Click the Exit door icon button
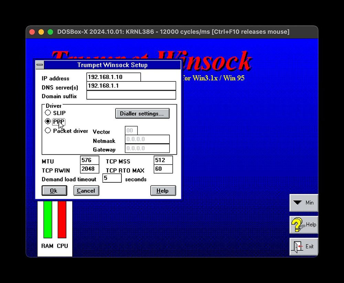Screen dimensions: 344x283 (x=304, y=246)
